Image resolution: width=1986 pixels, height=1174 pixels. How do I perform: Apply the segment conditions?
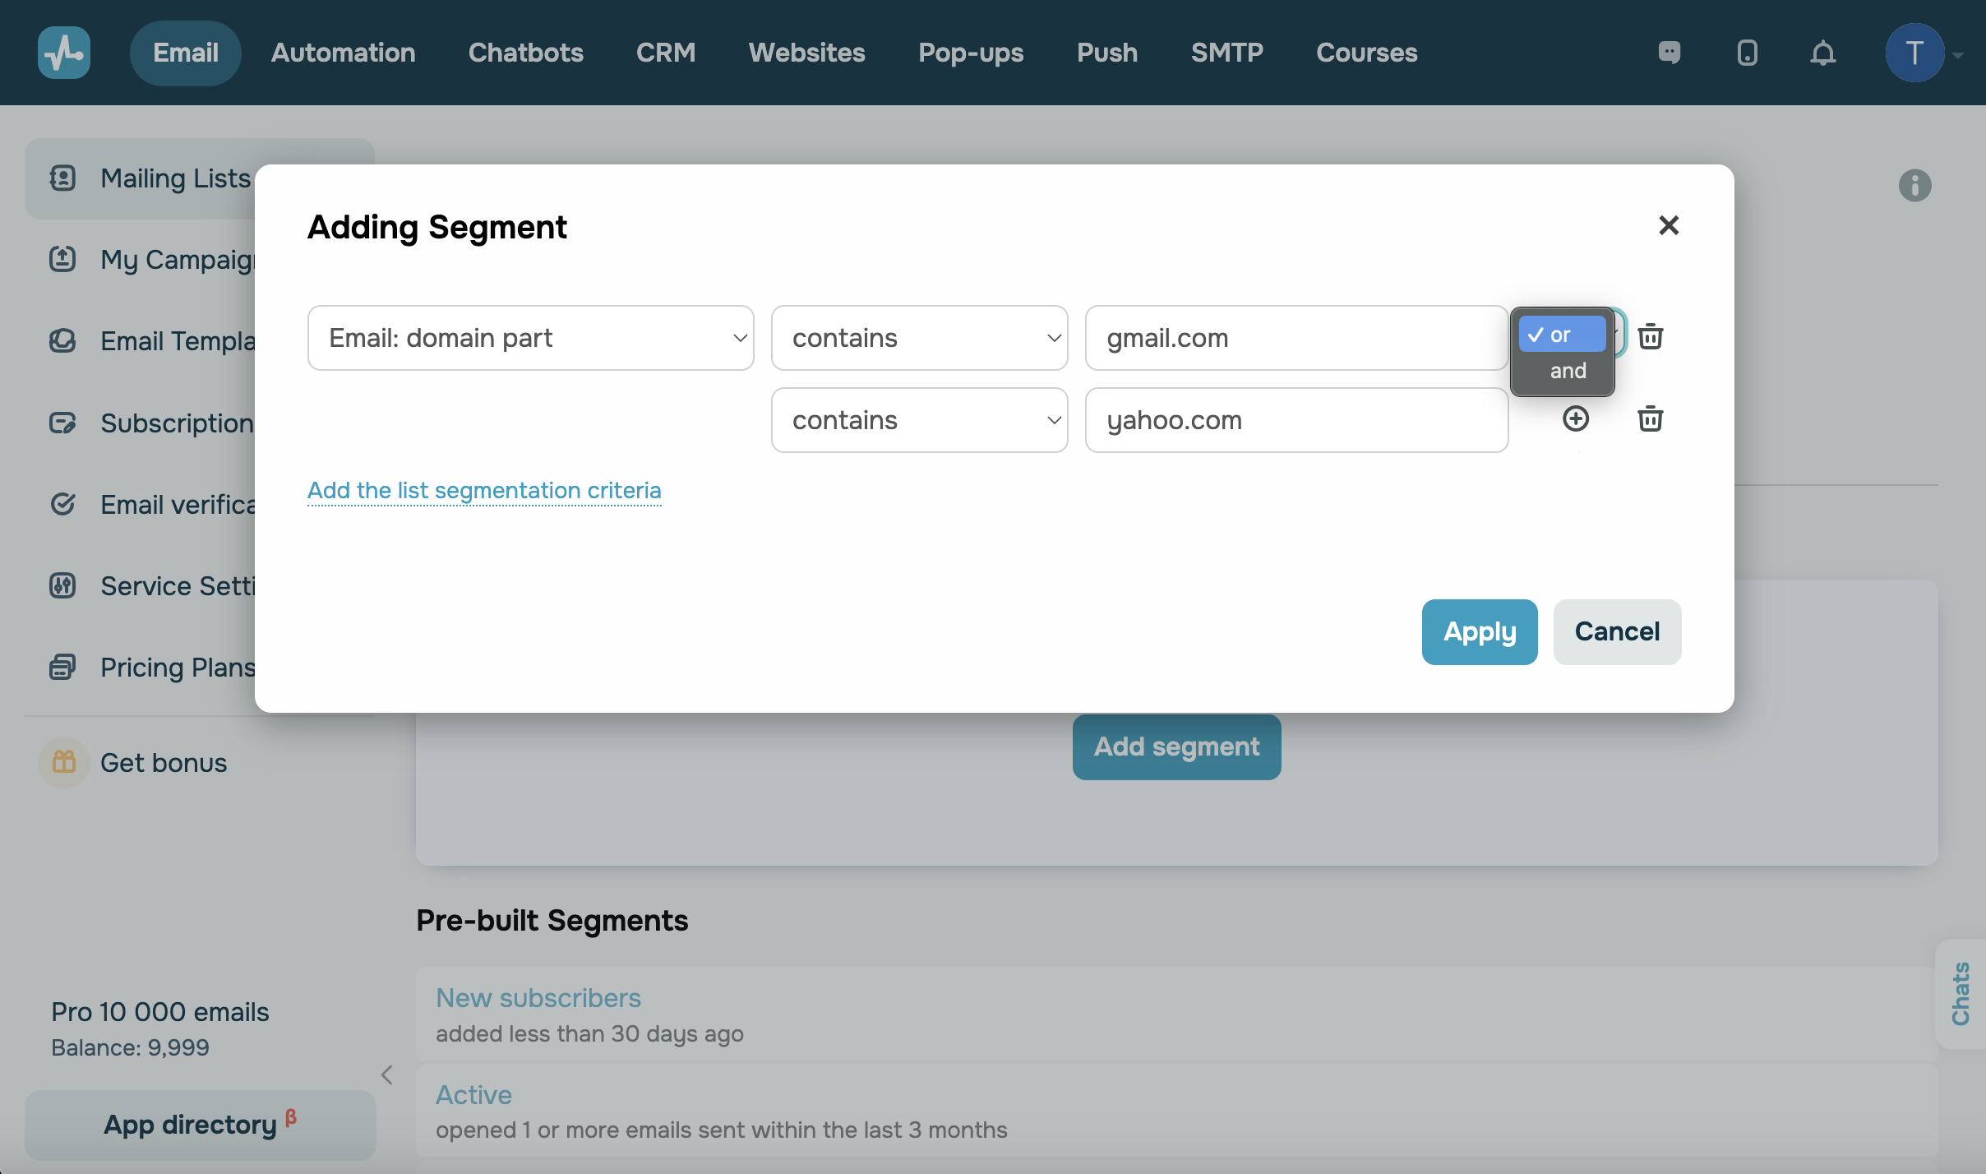(1479, 632)
